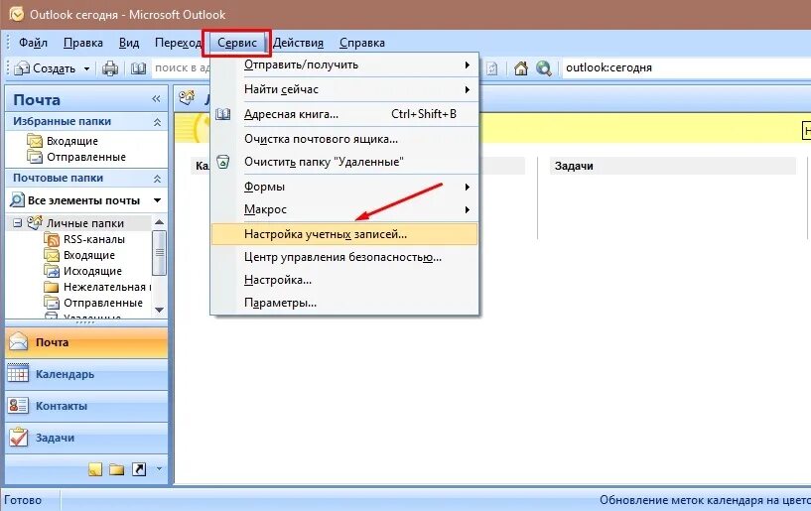Screen dimensions: 811x511
Task: Open the Действия menu
Action: (298, 43)
